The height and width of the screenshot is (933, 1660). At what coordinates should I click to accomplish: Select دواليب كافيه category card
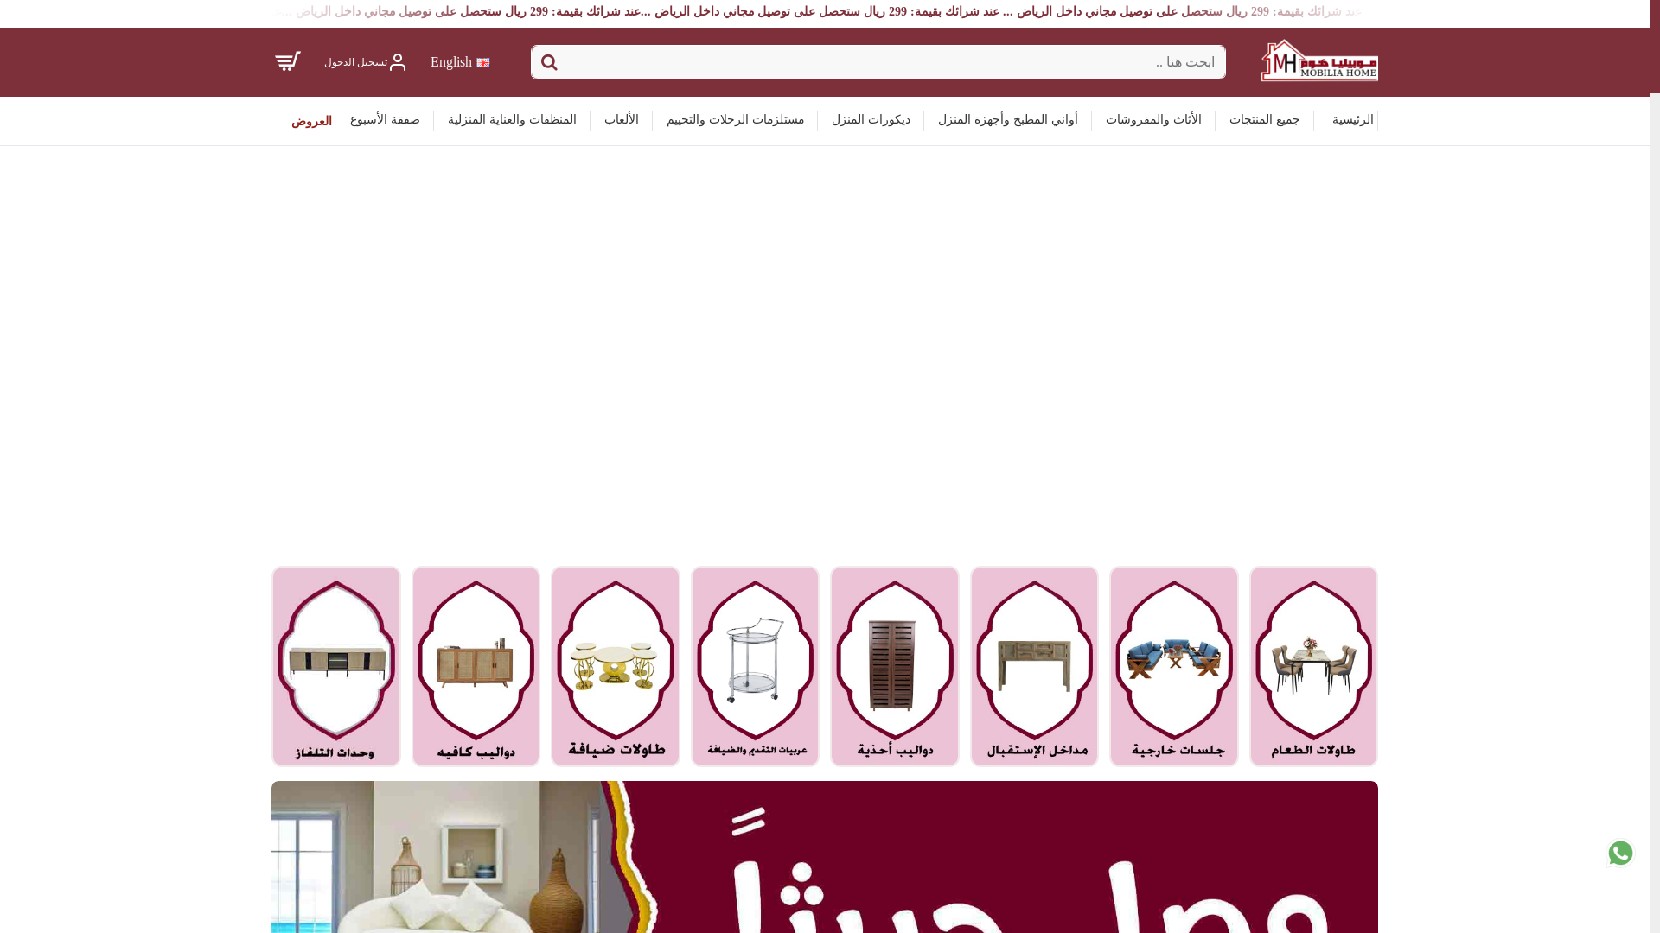tap(476, 666)
